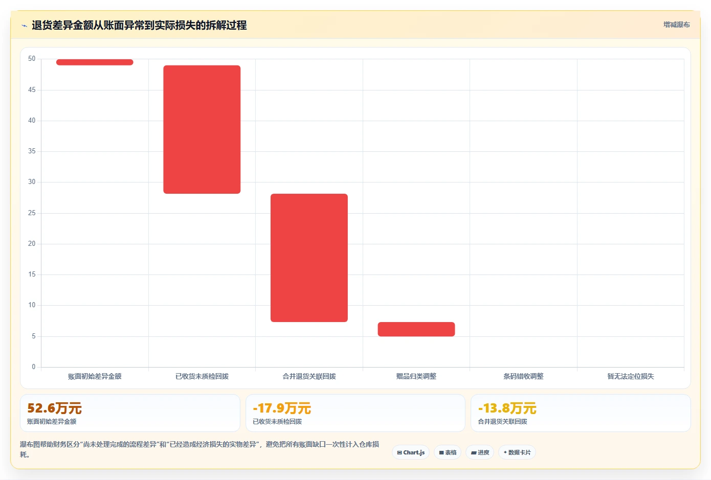Select the 进度 tag chip
711x480 pixels.
(480, 452)
